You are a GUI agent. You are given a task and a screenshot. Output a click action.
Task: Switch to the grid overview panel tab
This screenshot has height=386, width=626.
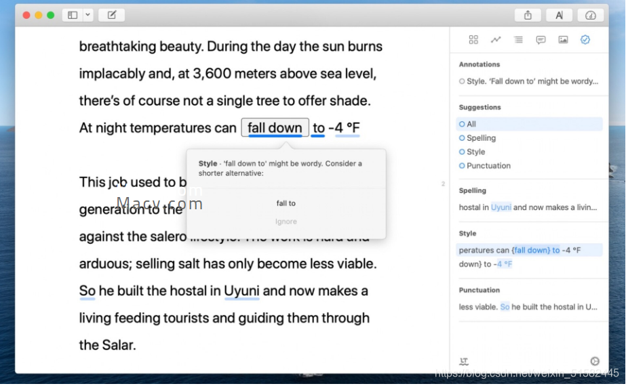pyautogui.click(x=473, y=39)
